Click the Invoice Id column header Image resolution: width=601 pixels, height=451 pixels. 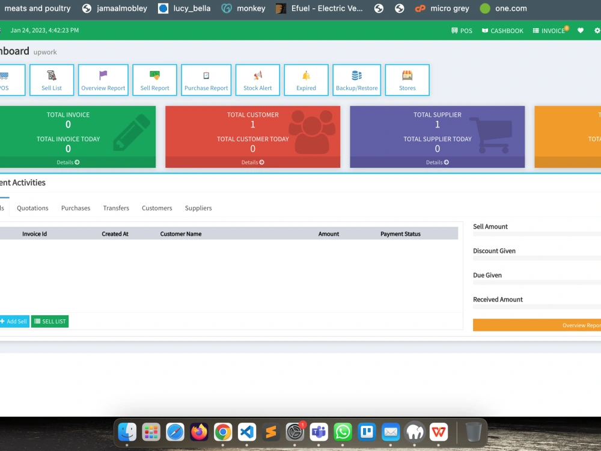pyautogui.click(x=34, y=233)
